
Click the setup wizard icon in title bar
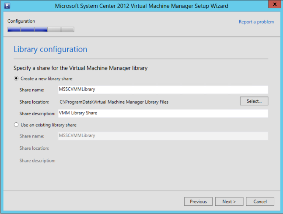click(7, 6)
